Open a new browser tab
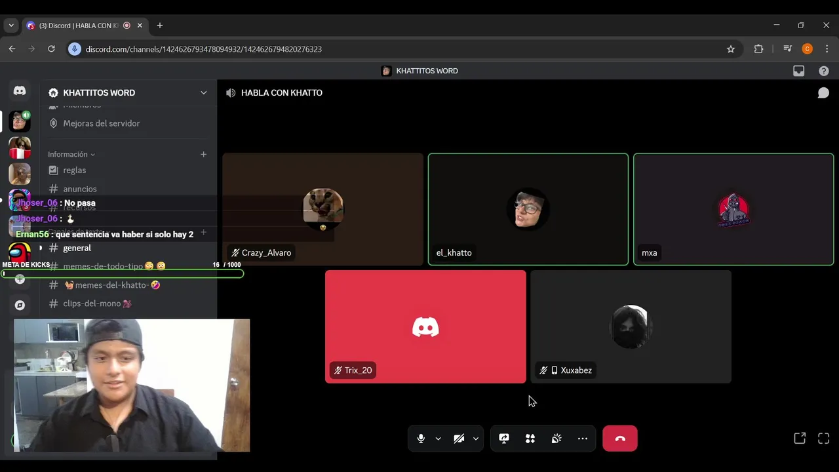The image size is (839, 472). [x=159, y=26]
